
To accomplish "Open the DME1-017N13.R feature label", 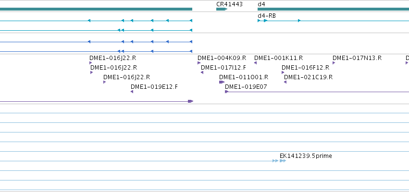I will tap(357, 58).
